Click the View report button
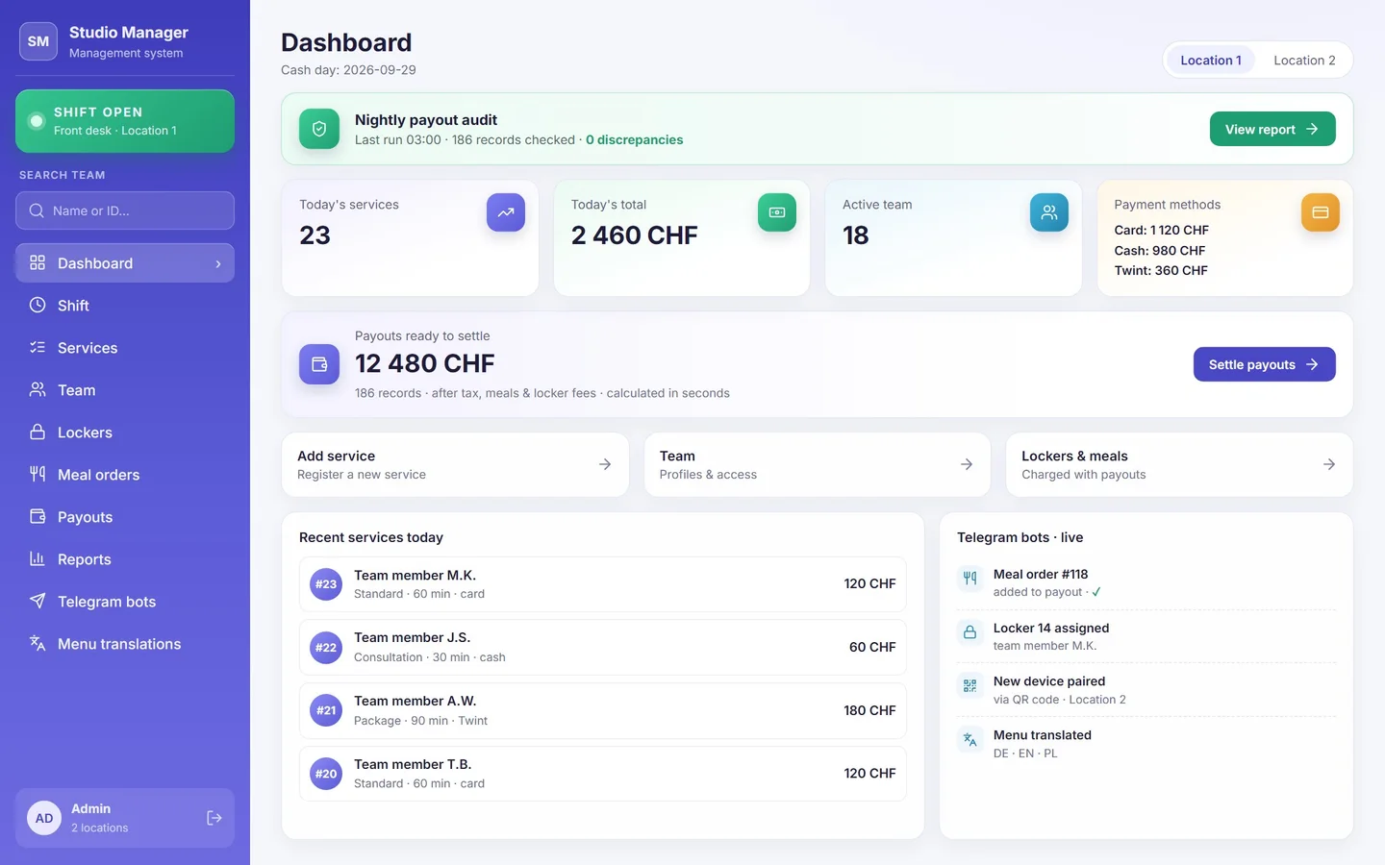Screen dimensions: 1385x865 tap(1272, 129)
